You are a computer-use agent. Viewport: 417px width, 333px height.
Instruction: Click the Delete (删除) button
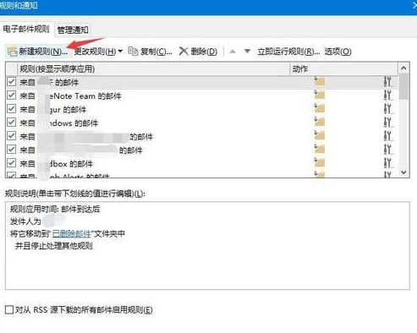coord(198,52)
